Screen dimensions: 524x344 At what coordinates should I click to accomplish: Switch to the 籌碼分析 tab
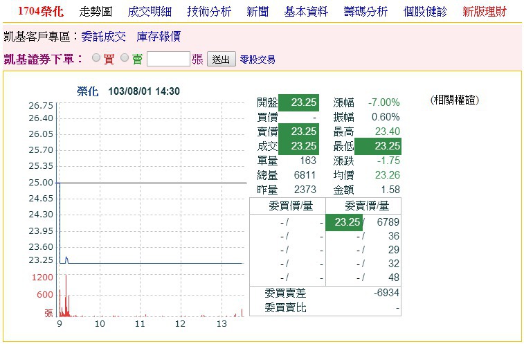coord(365,12)
